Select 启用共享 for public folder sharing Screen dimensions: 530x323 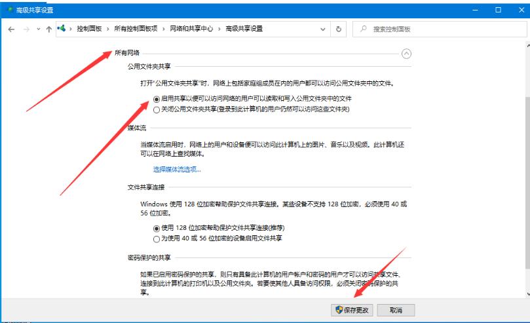point(157,99)
